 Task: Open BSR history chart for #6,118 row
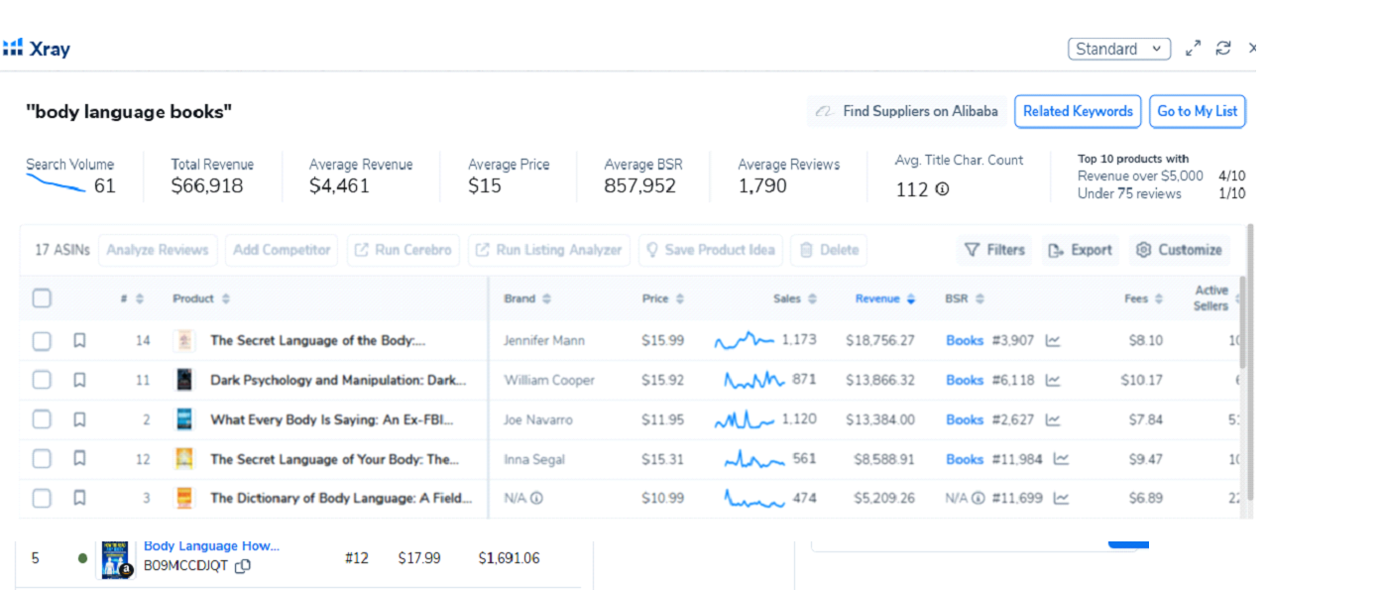point(1053,380)
